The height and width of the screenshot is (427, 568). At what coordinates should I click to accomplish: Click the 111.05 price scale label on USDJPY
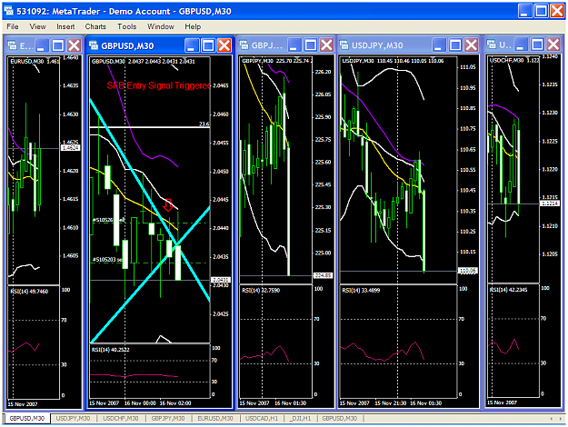coord(468,67)
